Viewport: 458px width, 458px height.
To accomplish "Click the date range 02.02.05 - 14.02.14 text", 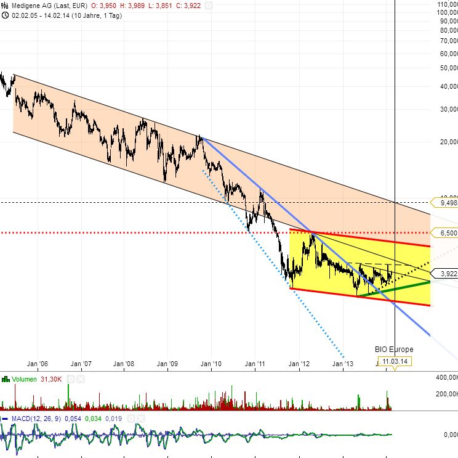I will (67, 15).
